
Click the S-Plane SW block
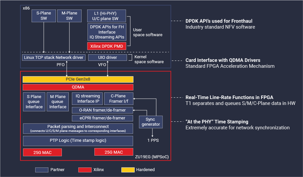(44, 16)
